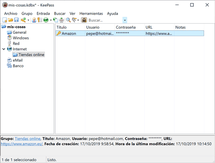
Task: Select the eMail group
Action: [x=18, y=60]
